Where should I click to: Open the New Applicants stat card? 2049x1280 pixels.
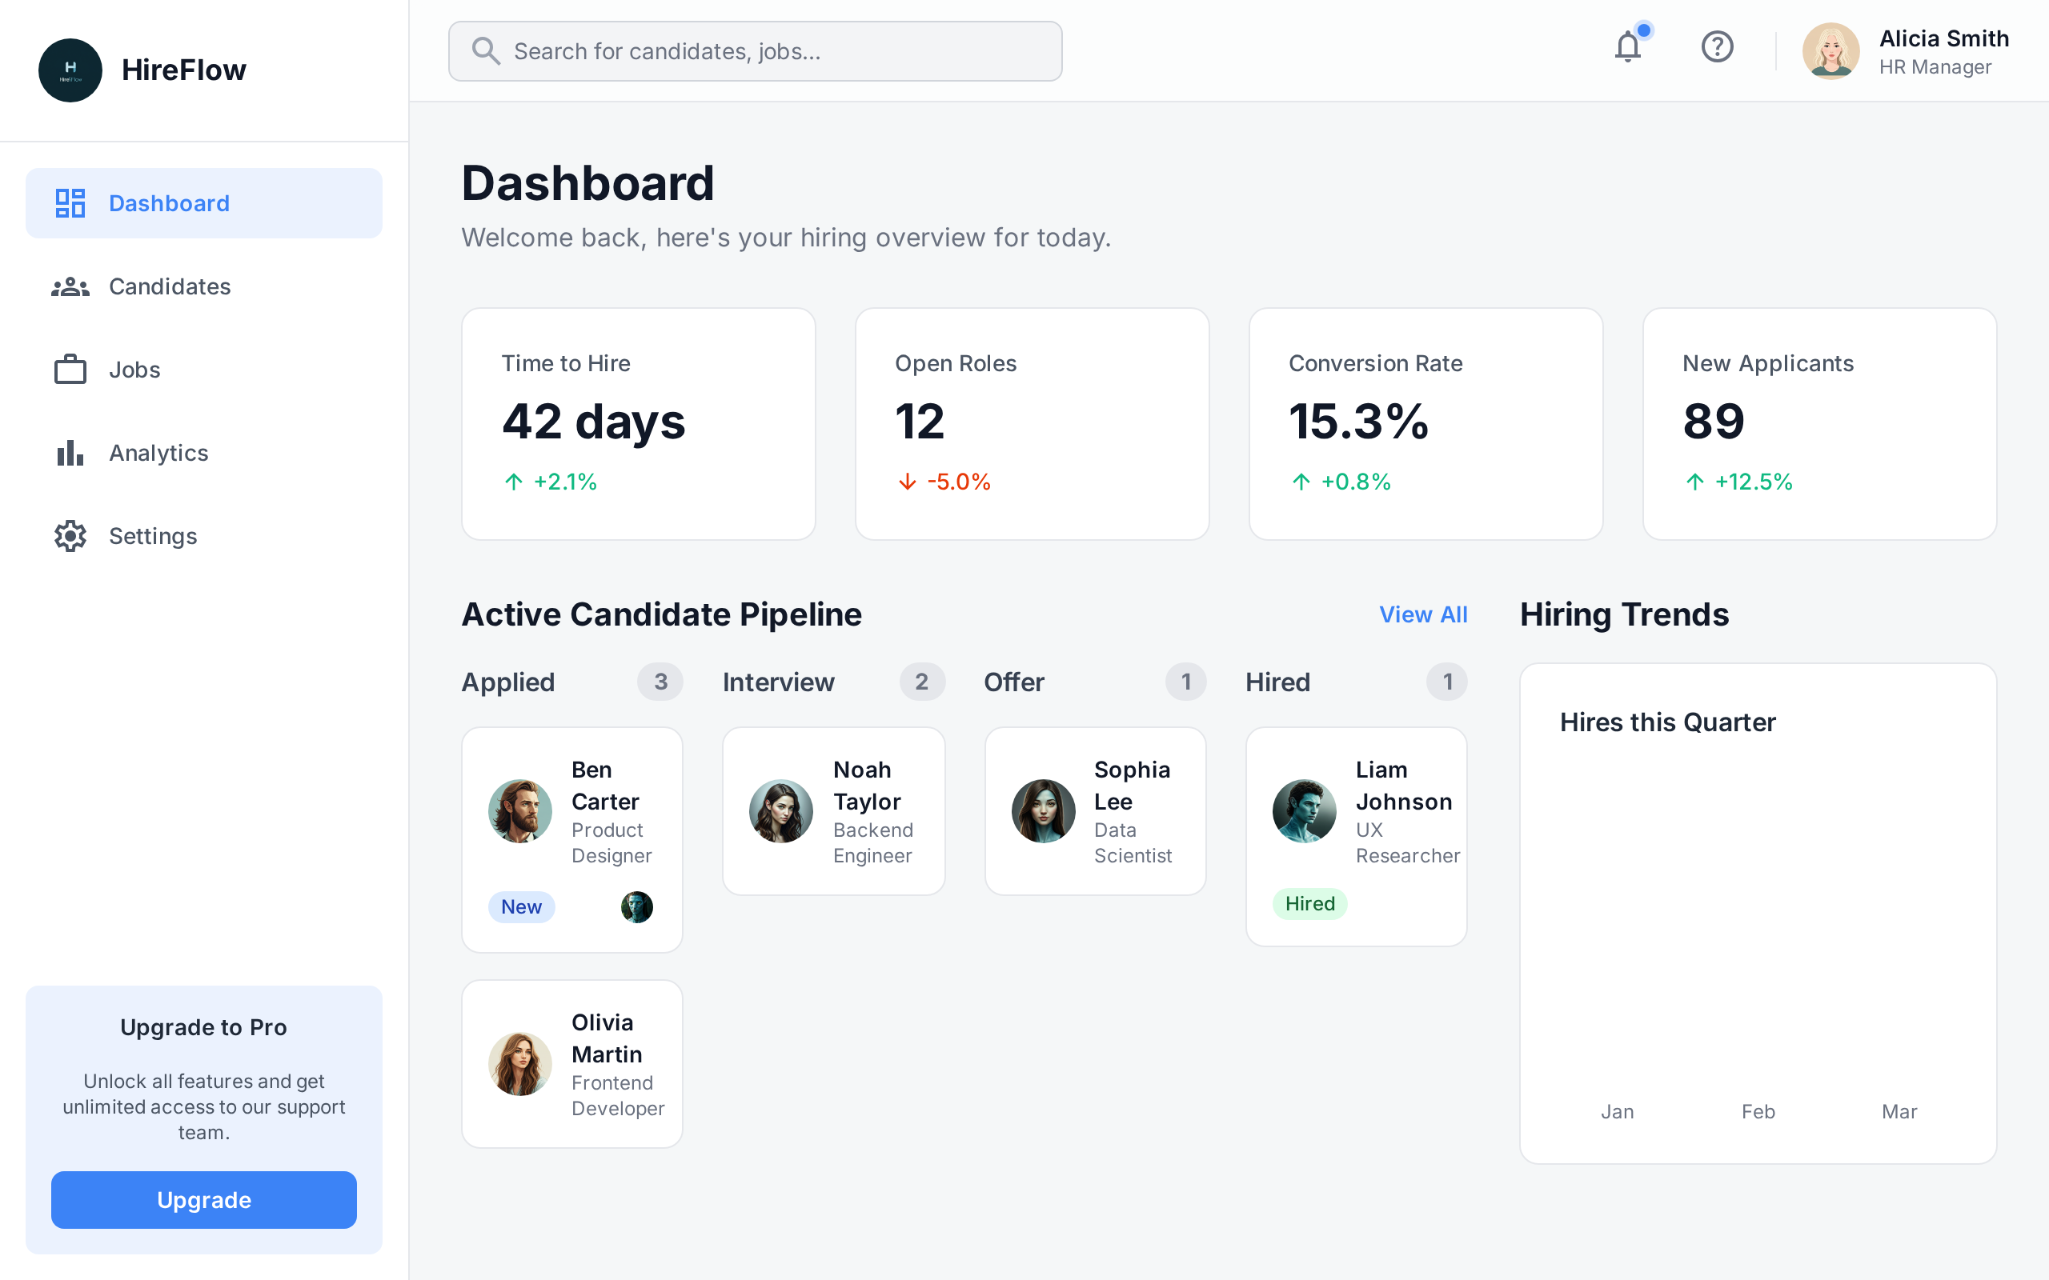(x=1818, y=423)
